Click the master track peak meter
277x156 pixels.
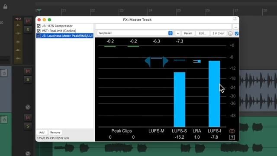[18, 42]
